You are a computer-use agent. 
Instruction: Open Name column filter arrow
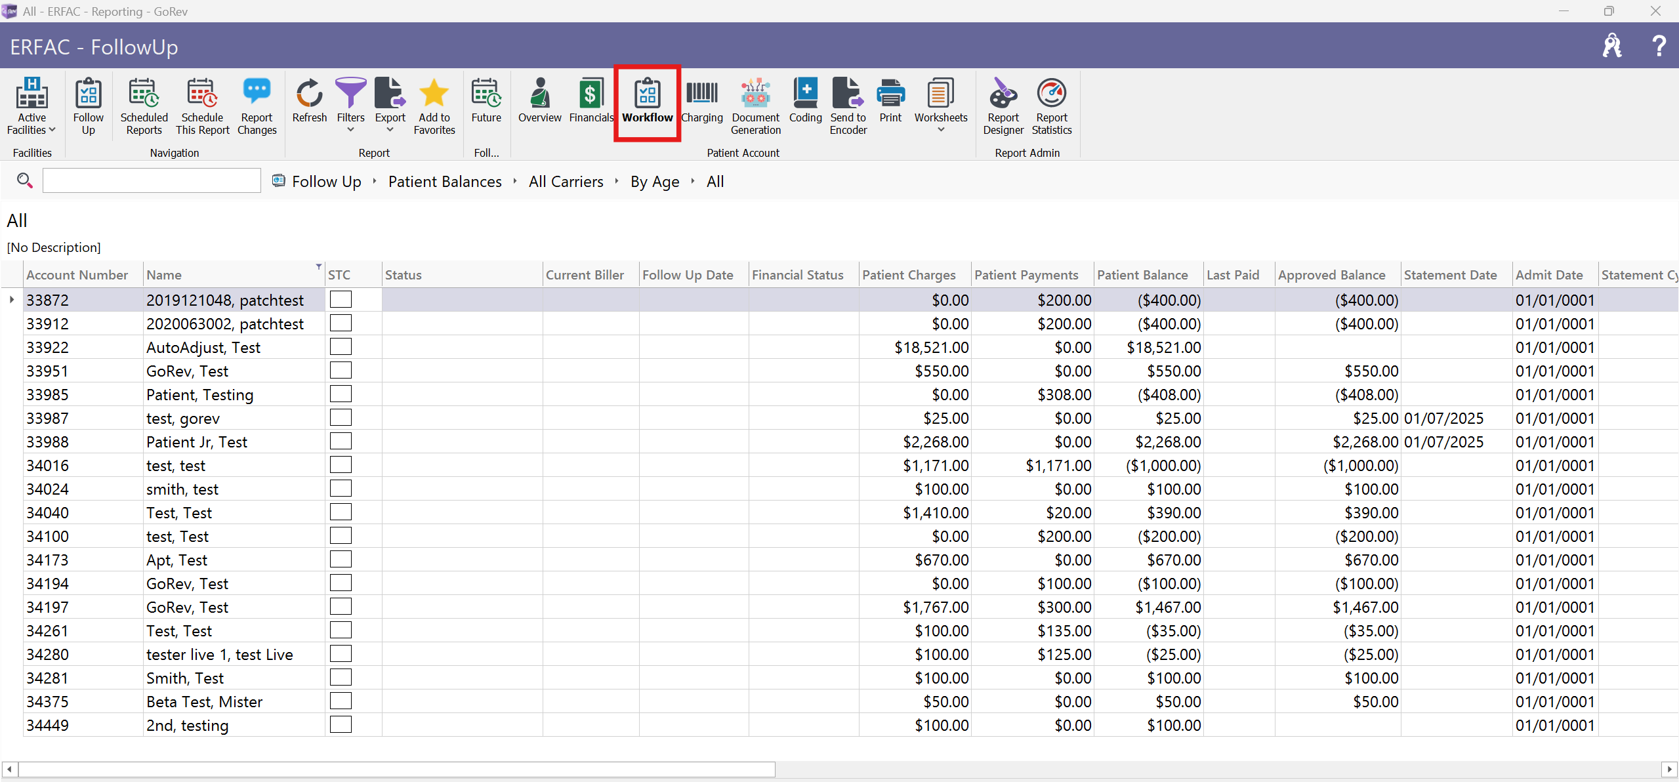[x=319, y=267]
